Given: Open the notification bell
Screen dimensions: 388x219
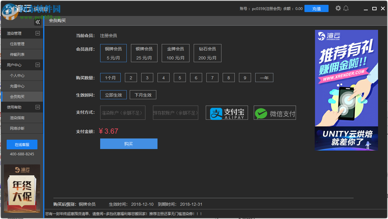Looking at the screenshot, I should pos(346,8).
